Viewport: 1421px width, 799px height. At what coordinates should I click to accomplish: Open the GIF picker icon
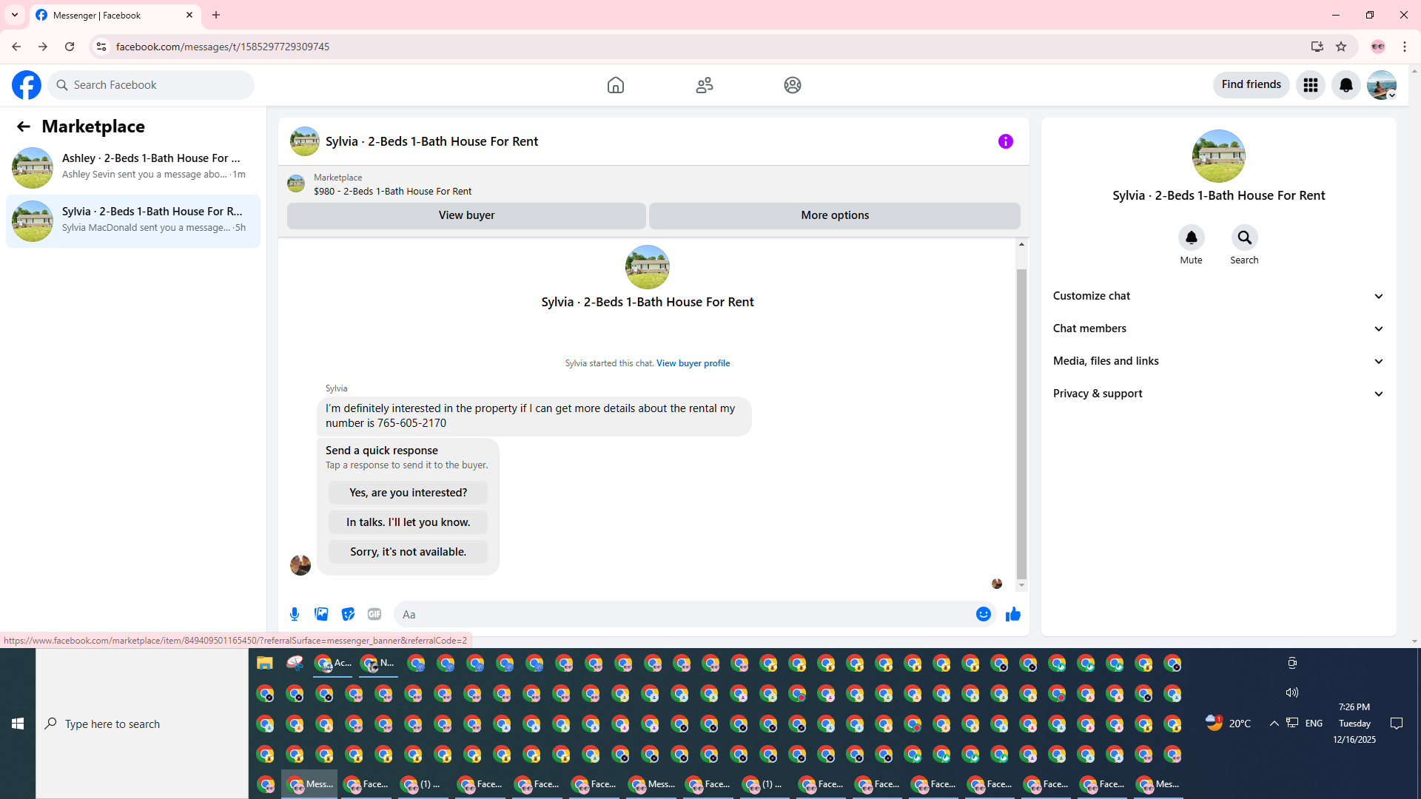(x=374, y=614)
